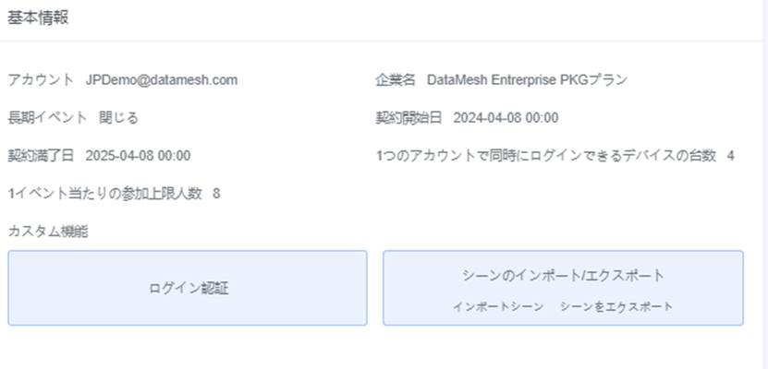This screenshot has height=369, width=768.
Task: Select the 2024-04-08 00:00 start date
Action: click(x=506, y=118)
